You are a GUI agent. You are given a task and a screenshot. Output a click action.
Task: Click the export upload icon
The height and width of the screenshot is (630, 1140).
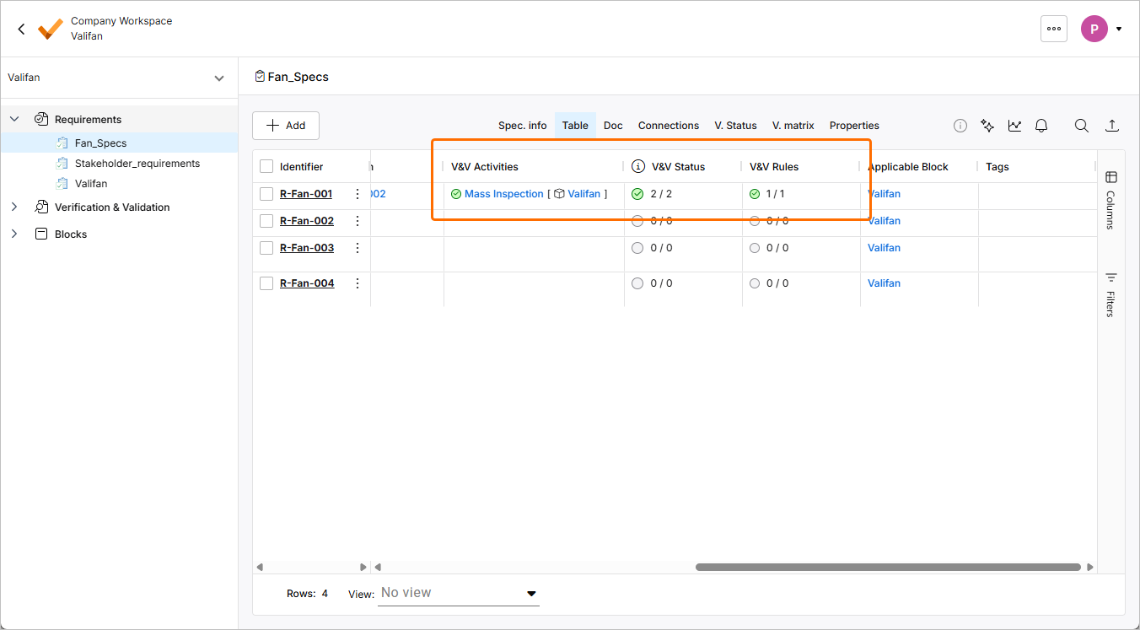(1112, 126)
